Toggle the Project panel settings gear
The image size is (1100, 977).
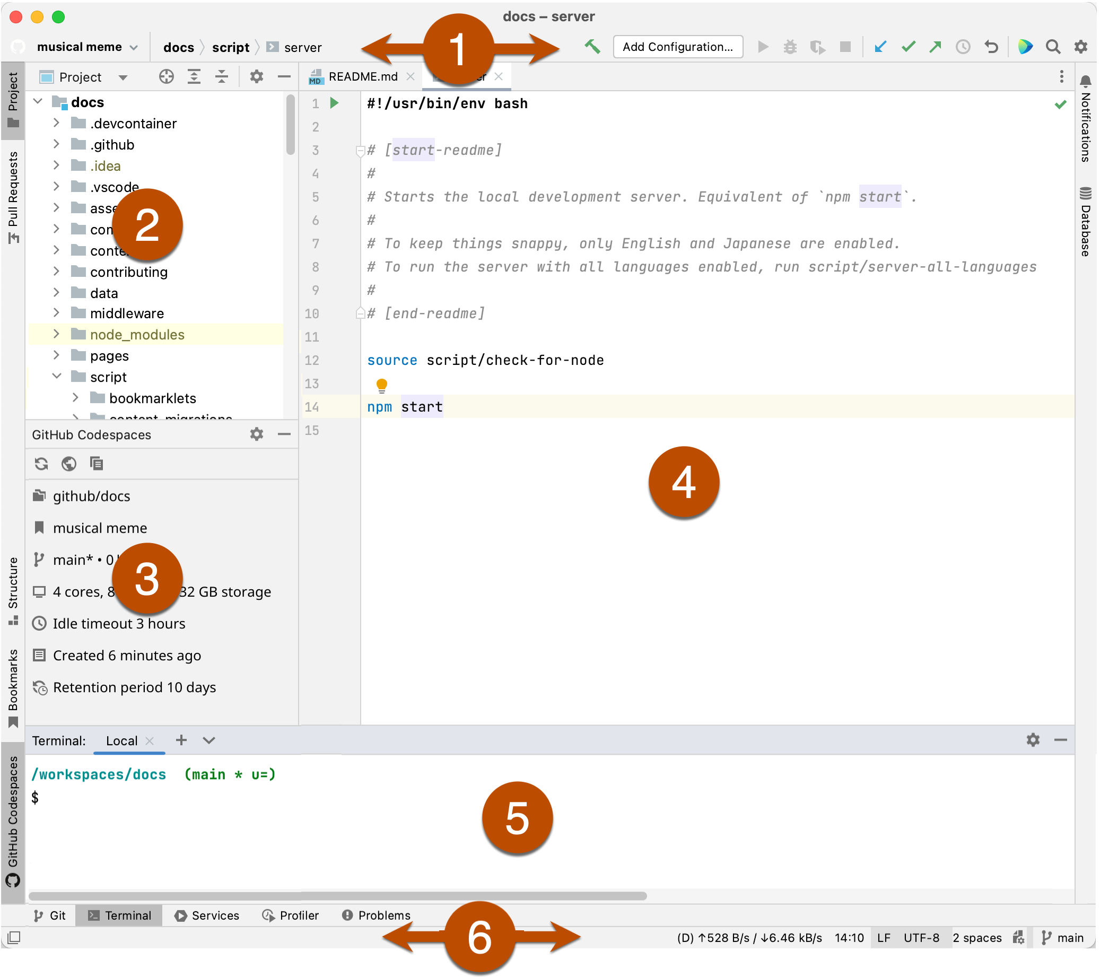(256, 77)
